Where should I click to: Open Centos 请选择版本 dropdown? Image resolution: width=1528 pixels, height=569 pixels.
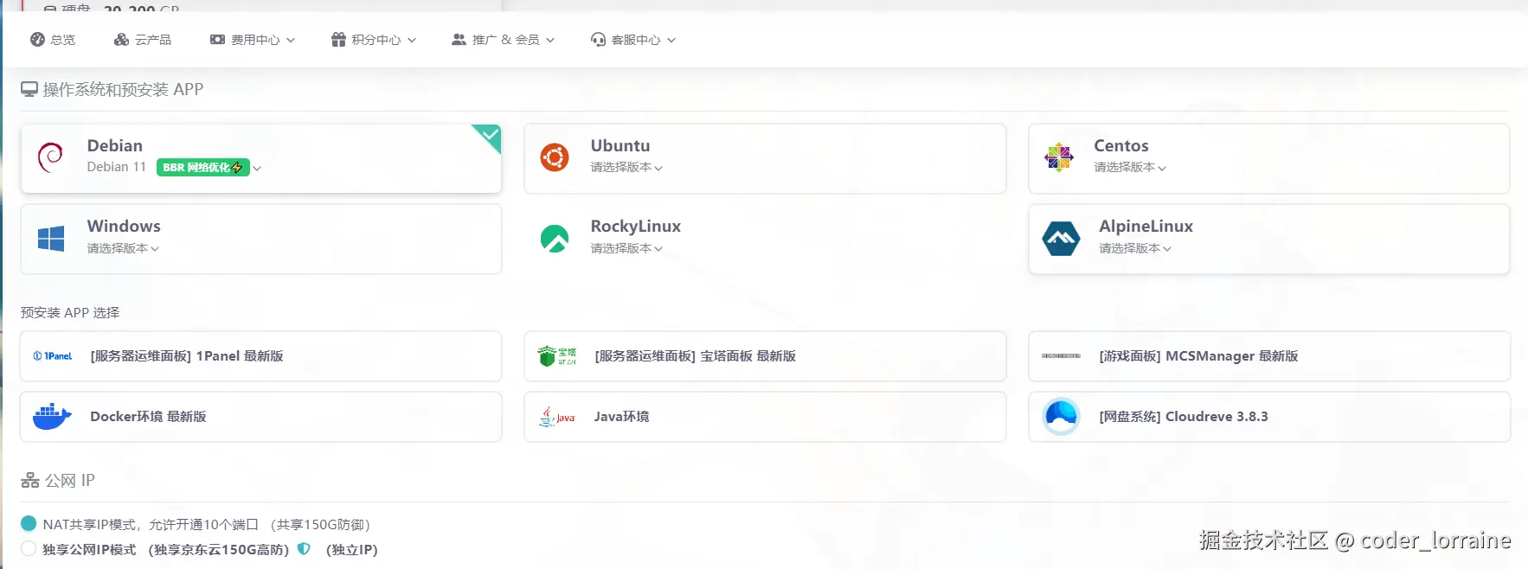1130,167
